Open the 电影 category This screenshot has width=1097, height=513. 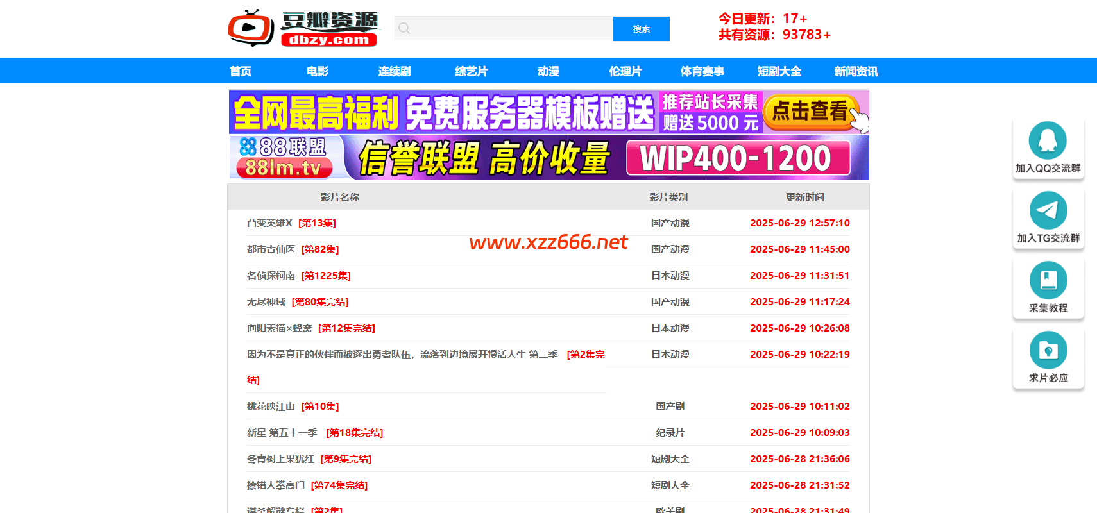318,71
